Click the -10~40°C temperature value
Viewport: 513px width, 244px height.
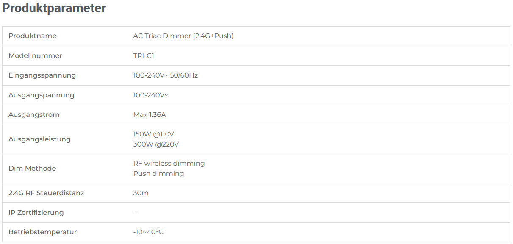tap(148, 232)
